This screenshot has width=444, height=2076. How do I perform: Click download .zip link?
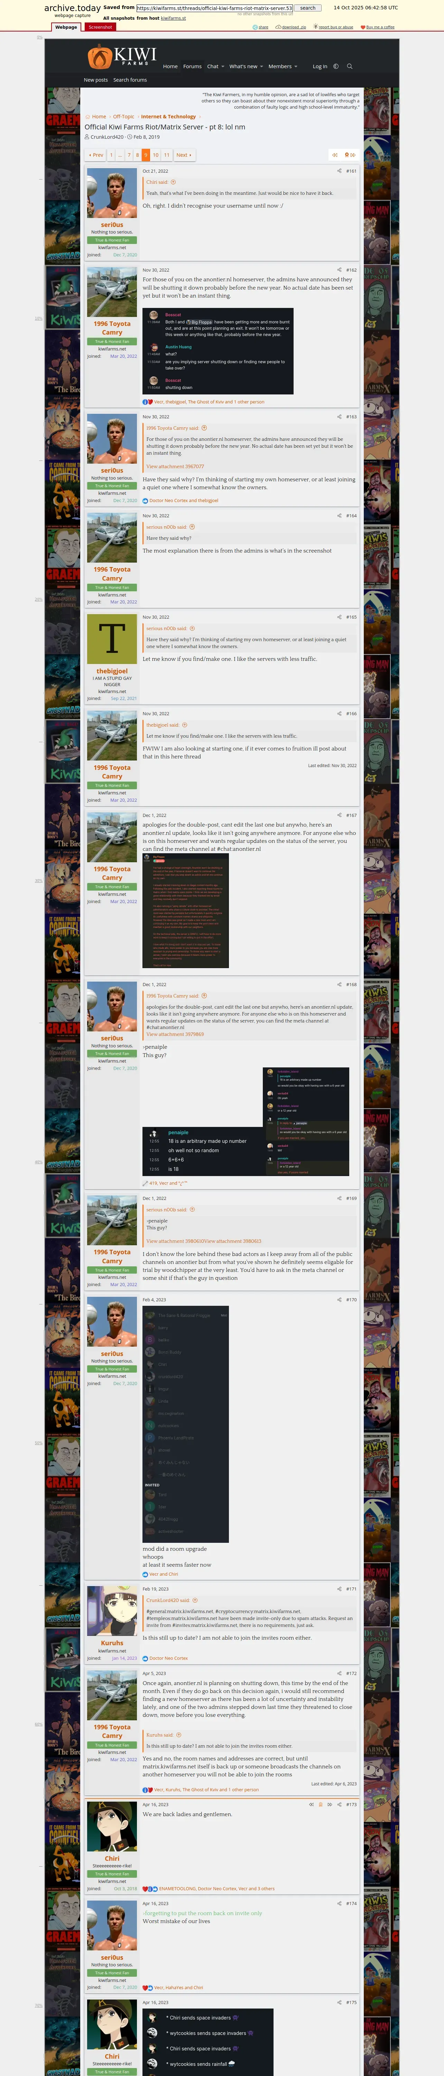pos(291,27)
